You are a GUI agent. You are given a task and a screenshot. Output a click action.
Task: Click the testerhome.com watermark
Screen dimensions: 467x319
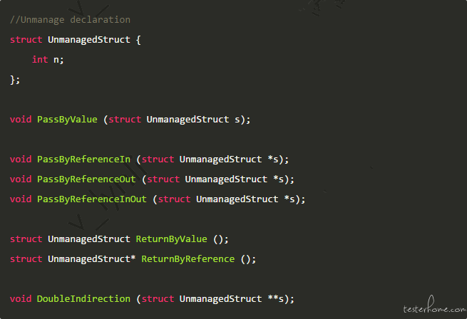click(434, 305)
